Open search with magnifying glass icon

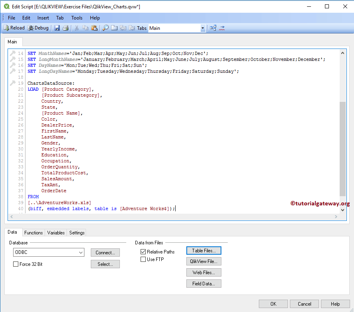[106, 28]
